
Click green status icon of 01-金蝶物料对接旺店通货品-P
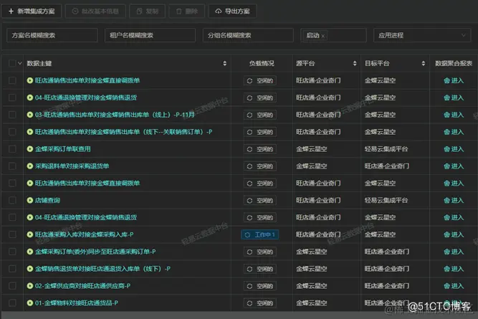[x=30, y=303]
